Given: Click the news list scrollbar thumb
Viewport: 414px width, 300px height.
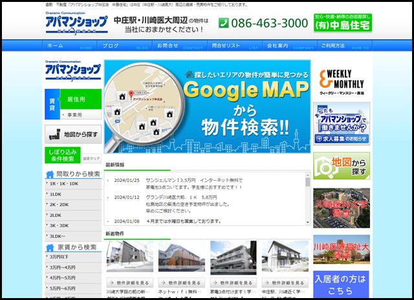Looking at the screenshot, I should [x=308, y=182].
